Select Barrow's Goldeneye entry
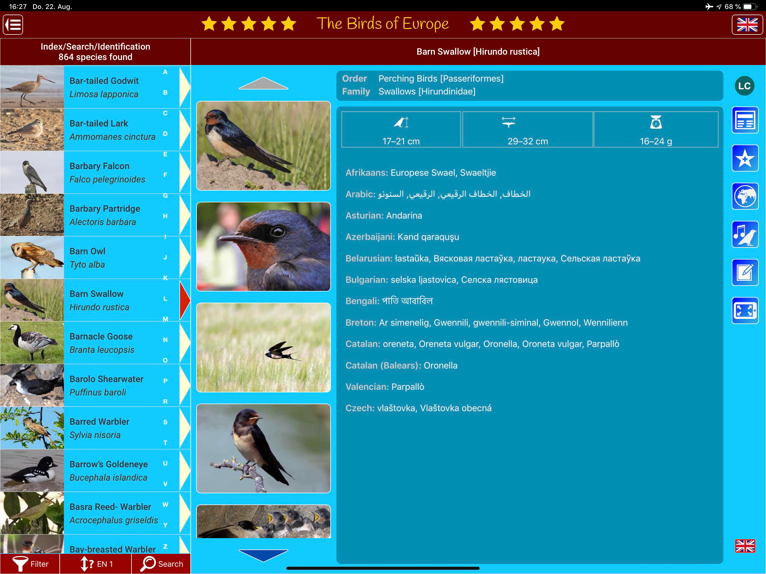Screen dimensions: 766x574 [x=95, y=470]
